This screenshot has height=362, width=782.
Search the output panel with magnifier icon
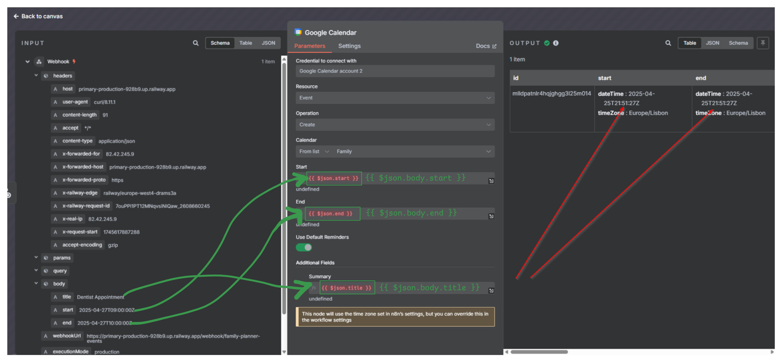pyautogui.click(x=668, y=43)
